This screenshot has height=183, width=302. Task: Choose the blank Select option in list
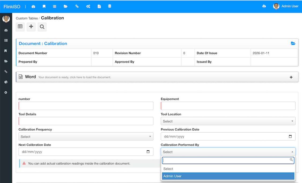point(228,169)
